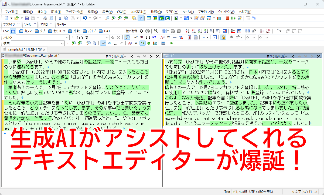Select the カンマ CSV mode button
324x195 pixels.
[26, 31]
